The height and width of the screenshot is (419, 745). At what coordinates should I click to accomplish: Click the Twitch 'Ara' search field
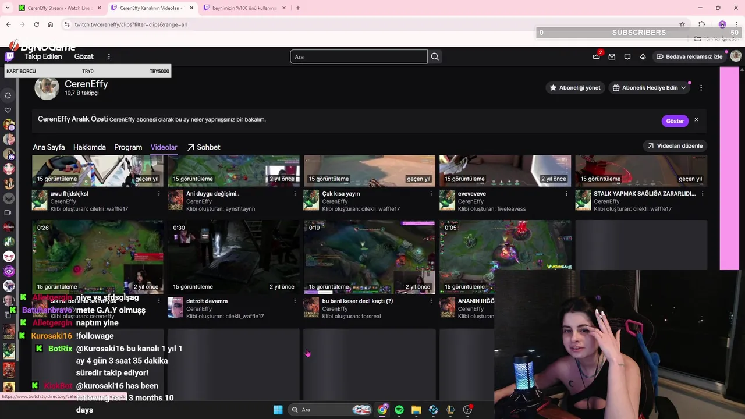[359, 56]
